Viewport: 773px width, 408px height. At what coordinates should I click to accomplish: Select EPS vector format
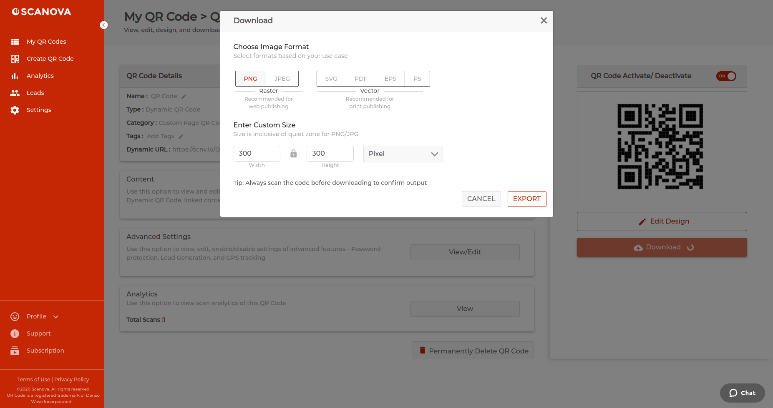pos(390,79)
